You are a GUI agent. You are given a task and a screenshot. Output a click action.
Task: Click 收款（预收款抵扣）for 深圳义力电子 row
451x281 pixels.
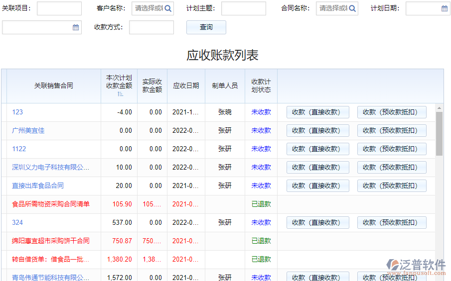tap(392, 167)
